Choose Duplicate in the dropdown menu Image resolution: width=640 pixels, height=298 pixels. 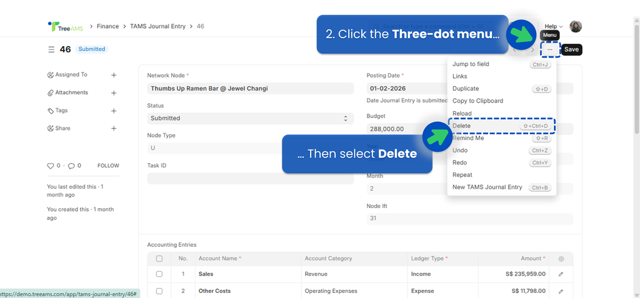[x=466, y=89]
